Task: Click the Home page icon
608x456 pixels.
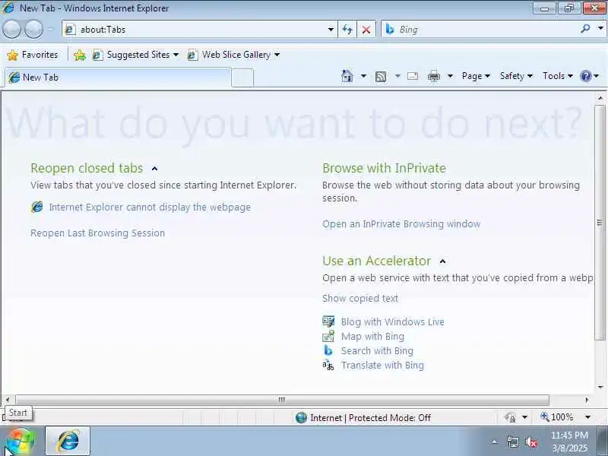Action: [347, 76]
